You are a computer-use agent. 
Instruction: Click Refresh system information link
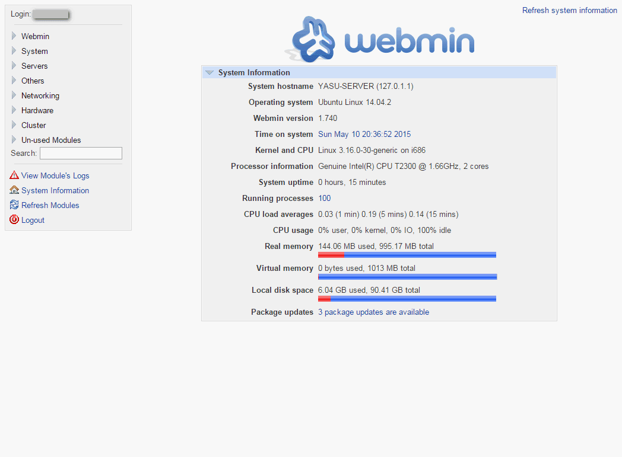pos(570,10)
